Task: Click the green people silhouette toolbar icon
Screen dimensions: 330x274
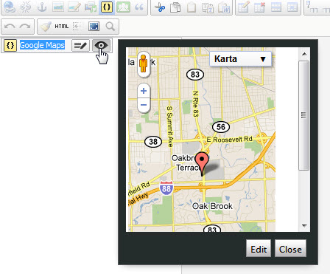Action: pyautogui.click(x=123, y=7)
